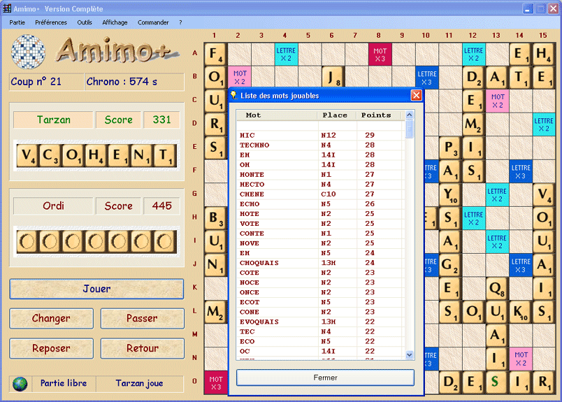Click the Reposer button
562x402 pixels.
[51, 348]
